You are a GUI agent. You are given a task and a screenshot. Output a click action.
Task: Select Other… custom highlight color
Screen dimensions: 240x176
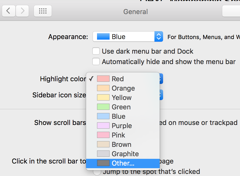(123, 163)
